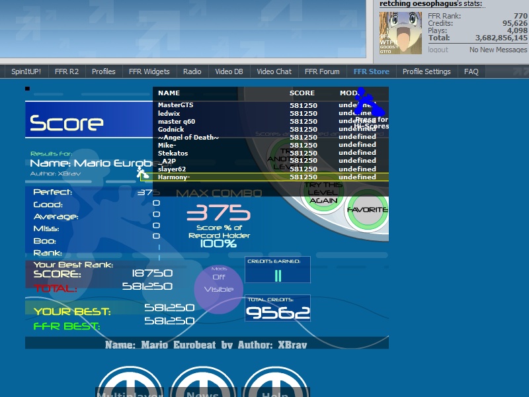Click the Multiplayer circular icon

[x=130, y=382]
